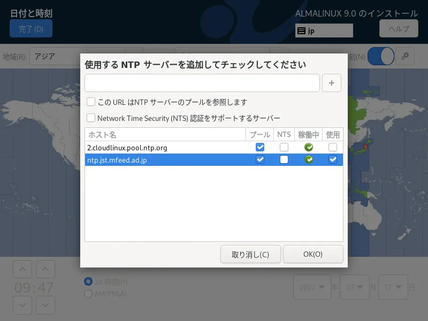Click the jp keyboard layout indicator
The width and height of the screenshot is (428, 321).
[x=324, y=30]
